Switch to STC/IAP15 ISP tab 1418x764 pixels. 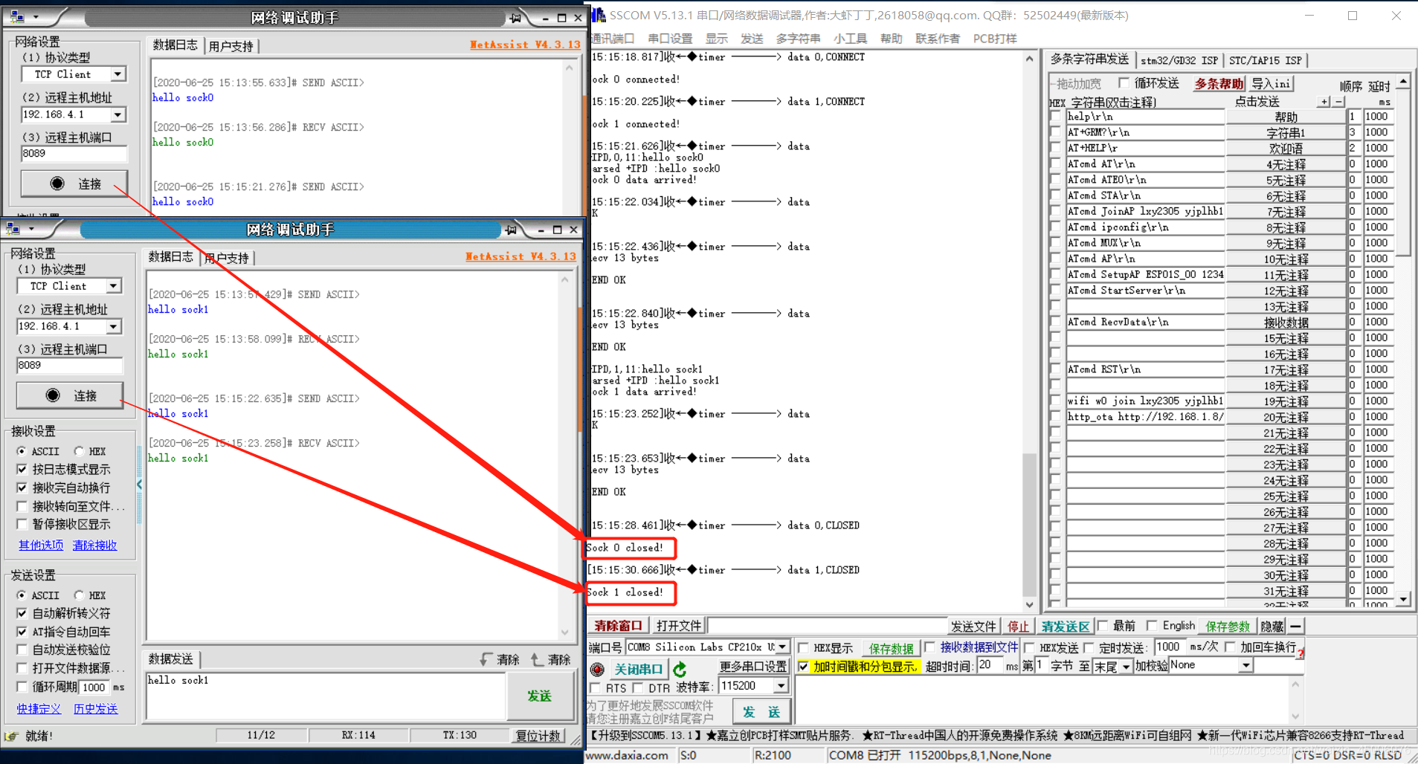click(1265, 60)
